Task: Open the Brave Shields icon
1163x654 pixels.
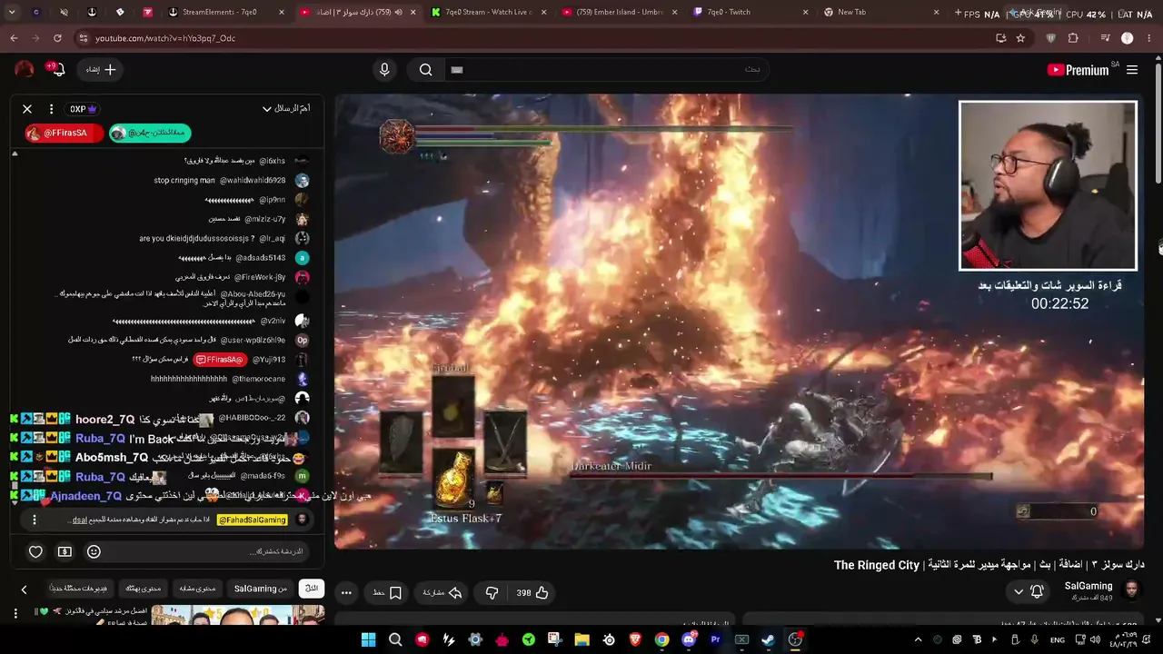Action: pos(1051,38)
